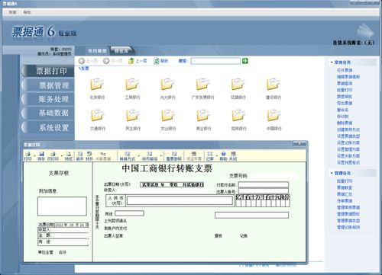Screen dimensions: 382x275
Task: Click the 帮助 help icon in cheque toolbar
Action: point(223,154)
